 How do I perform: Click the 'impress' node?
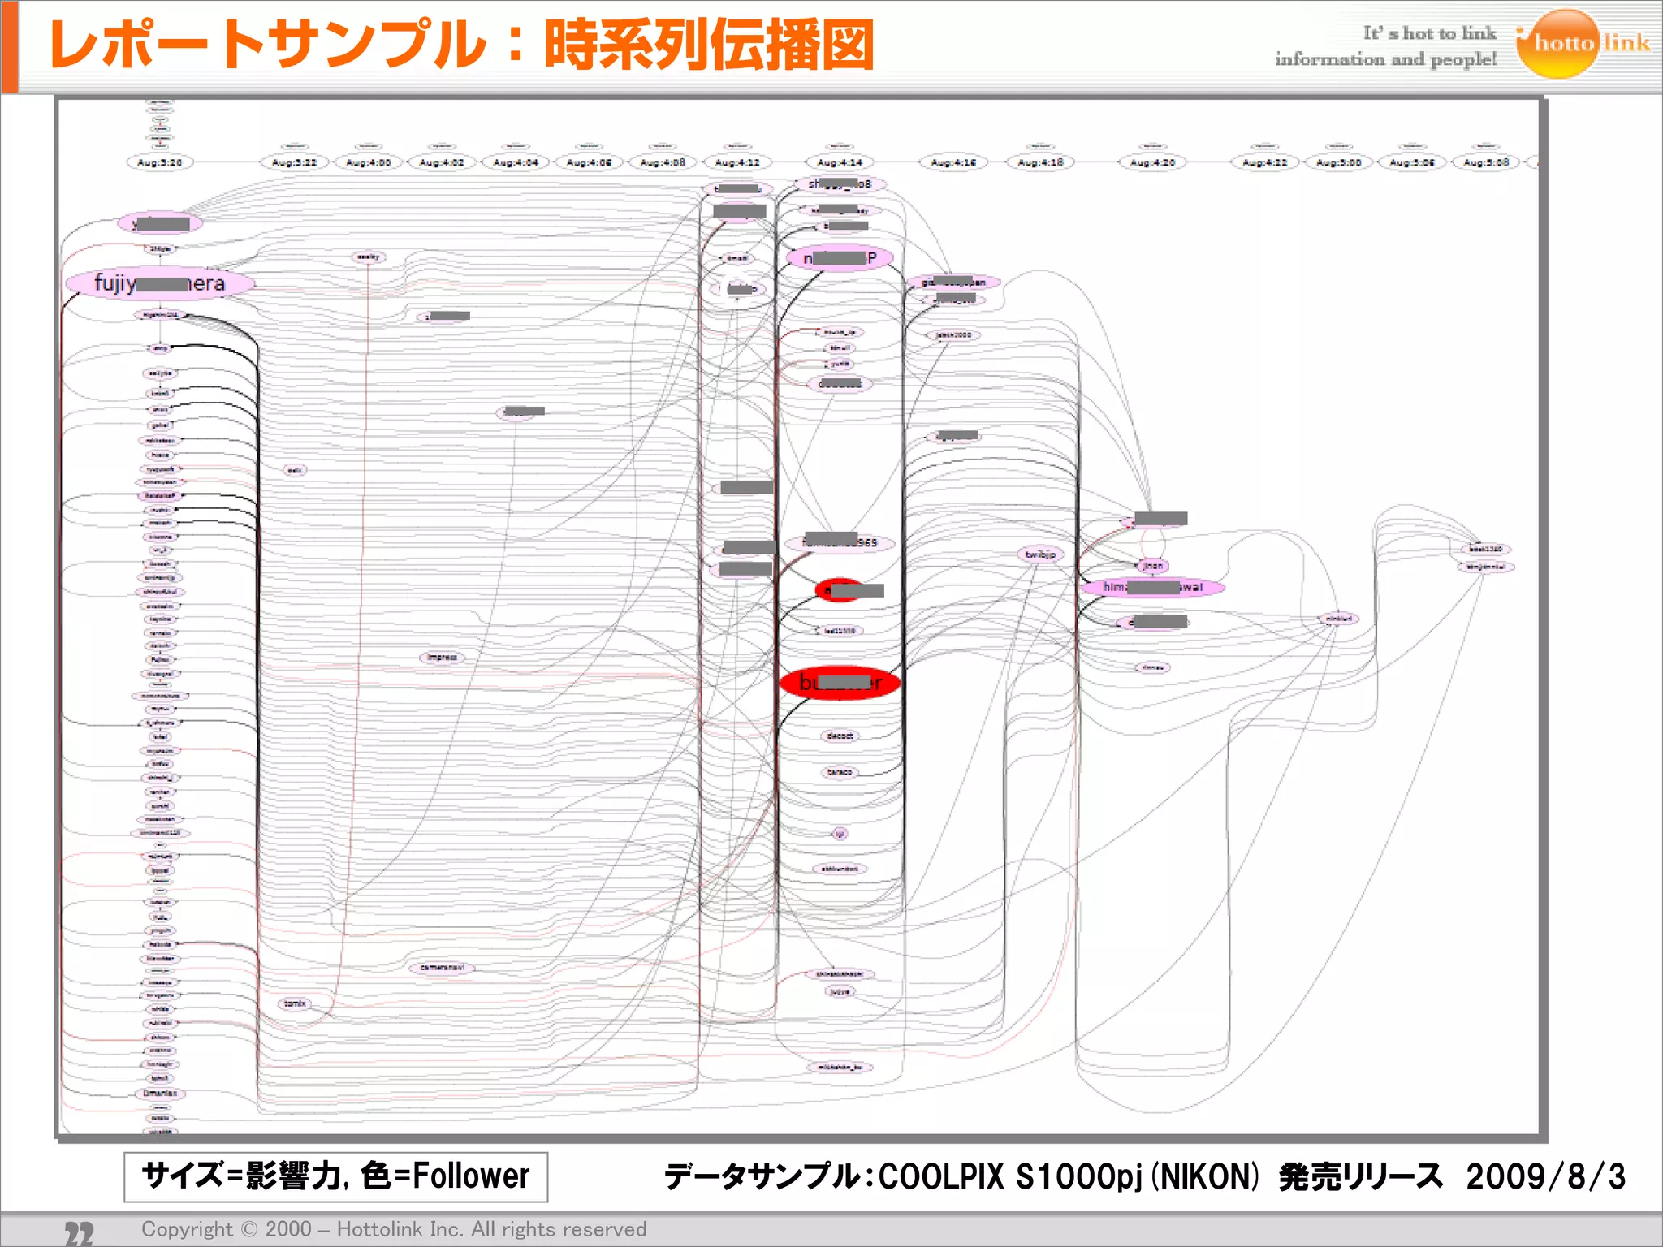point(442,657)
